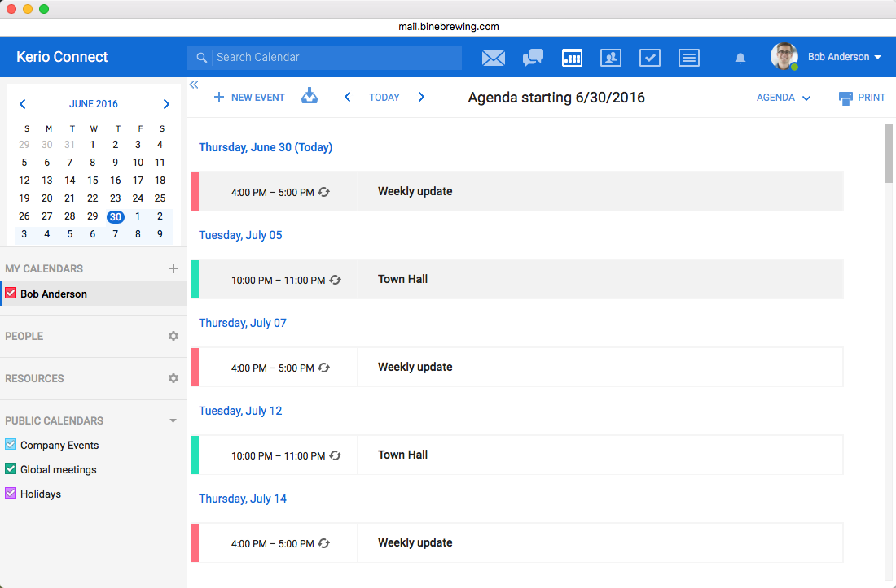896x588 pixels.
Task: Click the Search Calendar field
Action: [x=334, y=58]
